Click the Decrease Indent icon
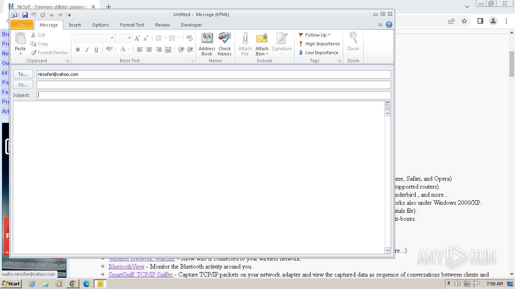Viewport: 515px width, 289px height. tap(181, 50)
